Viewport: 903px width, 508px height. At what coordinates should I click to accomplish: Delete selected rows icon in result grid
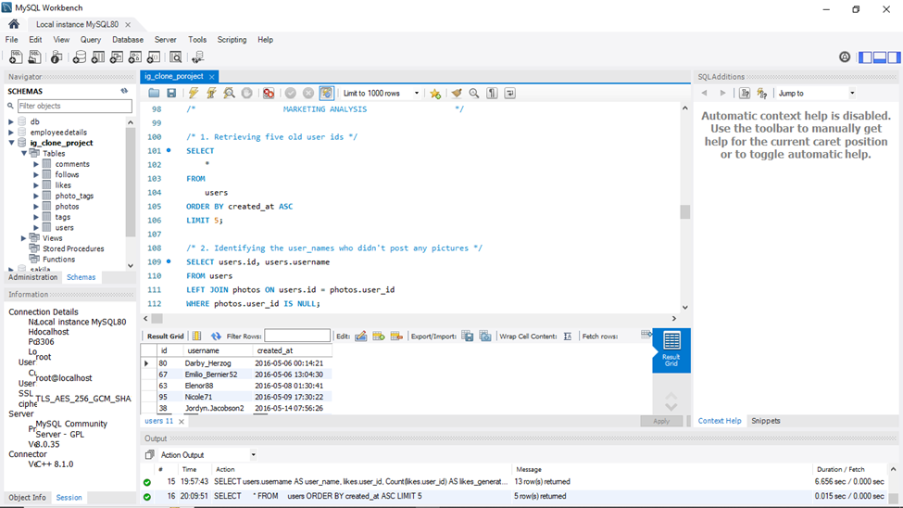point(396,337)
